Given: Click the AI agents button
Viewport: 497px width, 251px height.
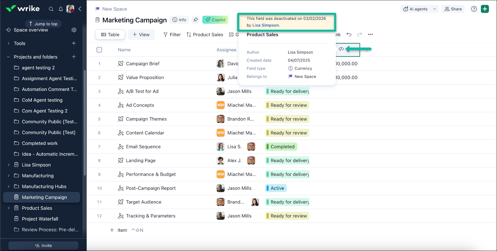Looking at the screenshot, I should tap(415, 9).
